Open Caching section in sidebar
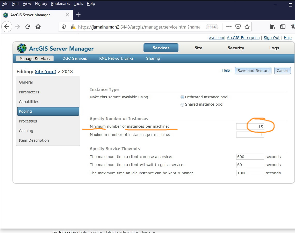The width and height of the screenshot is (295, 233). click(x=48, y=131)
